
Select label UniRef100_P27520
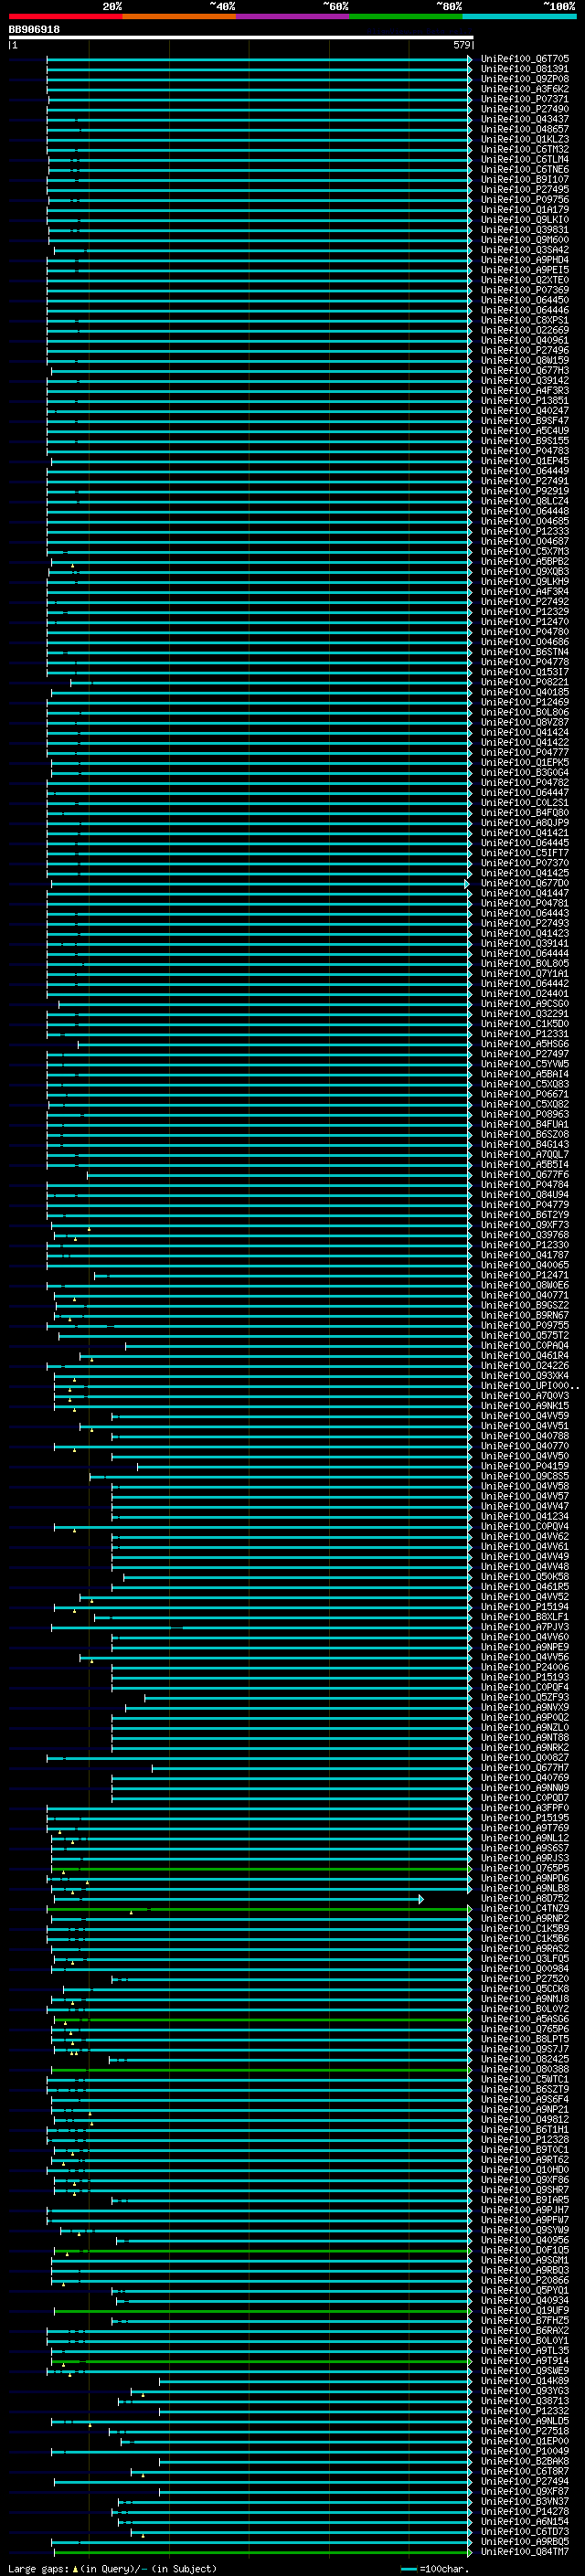(525, 1979)
